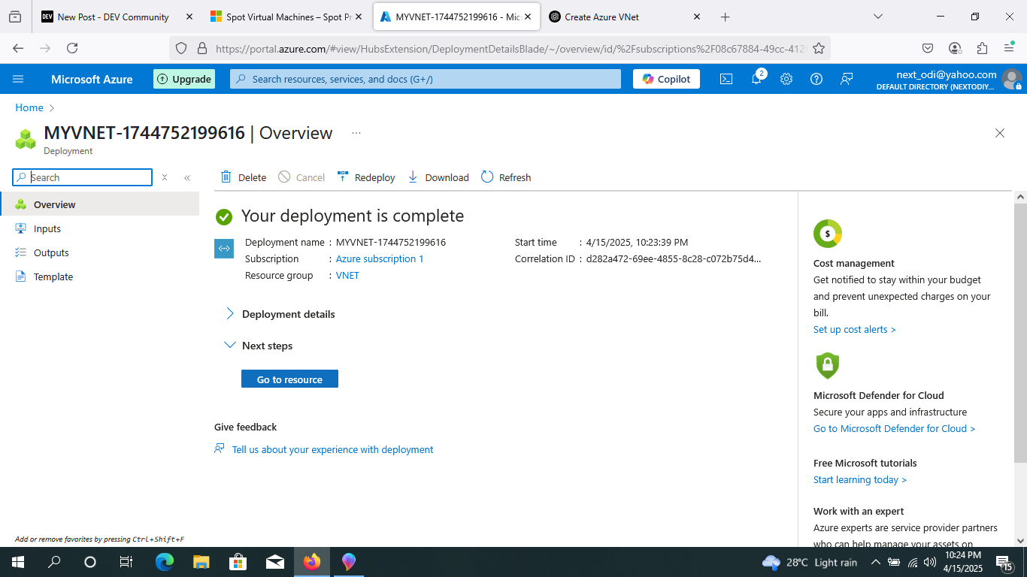Collapse the Next steps section
This screenshot has width=1027, height=577.
259,346
